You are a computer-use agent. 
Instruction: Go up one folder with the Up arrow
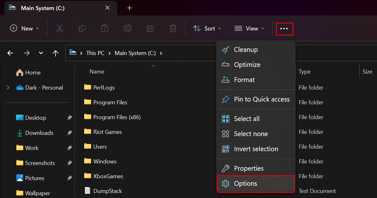coord(56,53)
